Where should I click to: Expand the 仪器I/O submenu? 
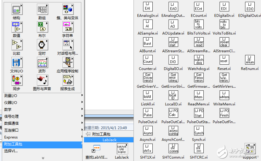pos(43,103)
